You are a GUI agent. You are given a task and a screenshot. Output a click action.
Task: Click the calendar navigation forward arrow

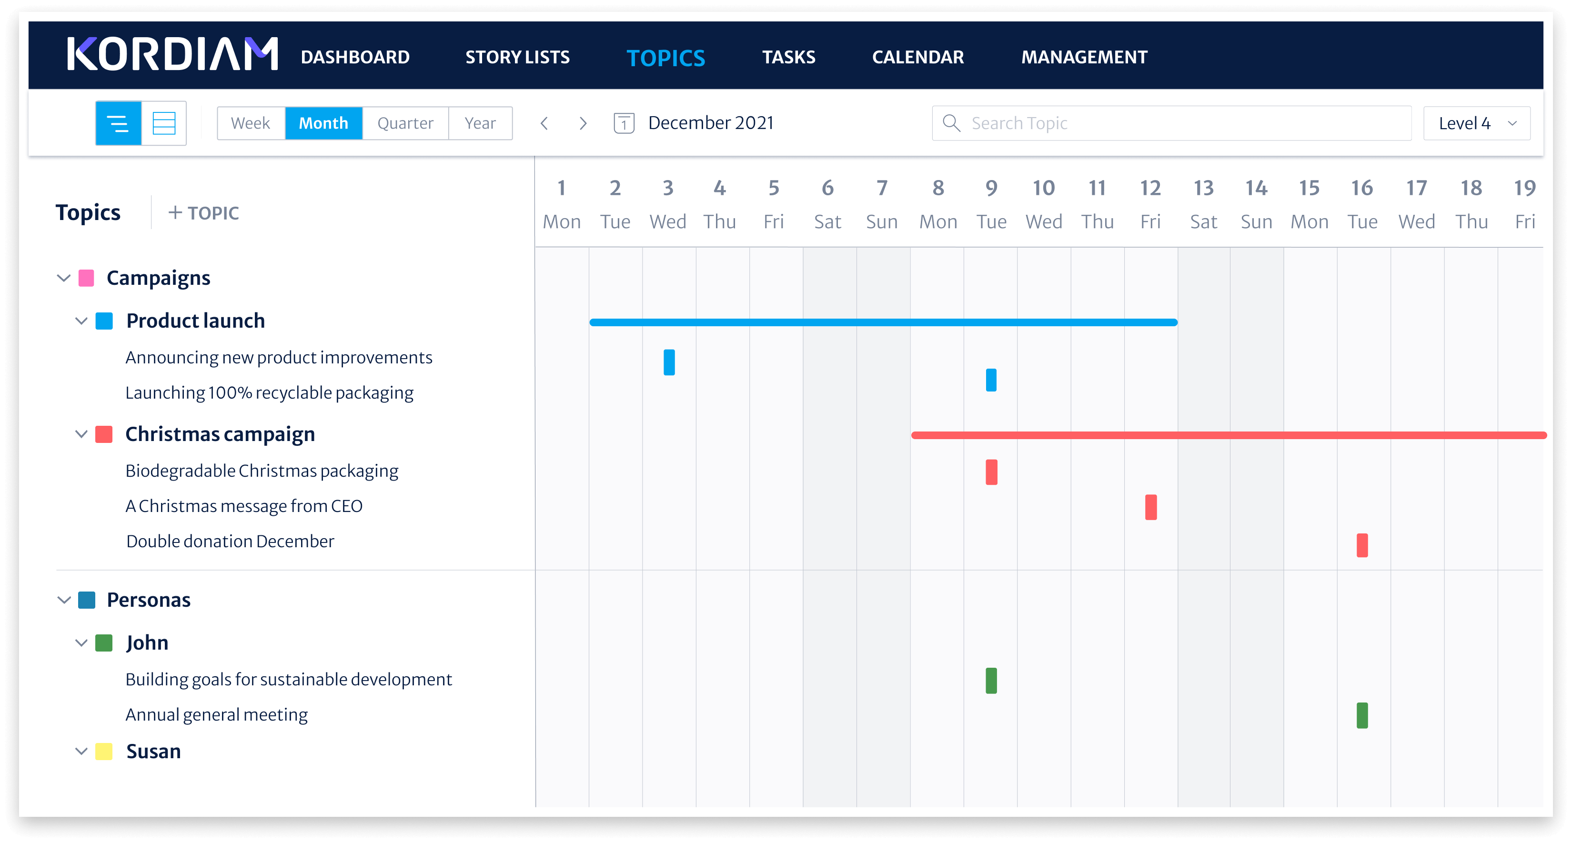[x=583, y=123]
